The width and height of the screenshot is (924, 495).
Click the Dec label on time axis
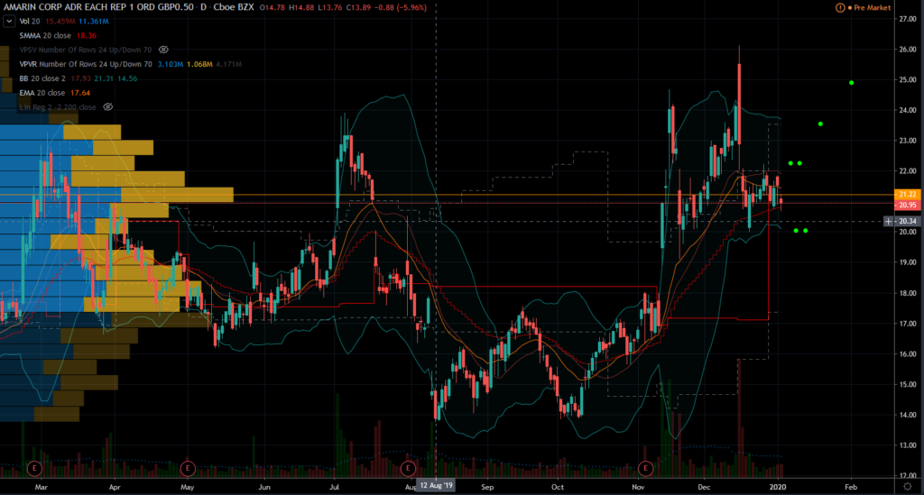tap(704, 488)
